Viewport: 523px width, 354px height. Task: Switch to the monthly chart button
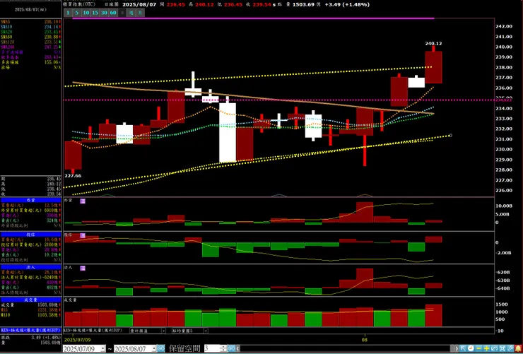click(141, 13)
